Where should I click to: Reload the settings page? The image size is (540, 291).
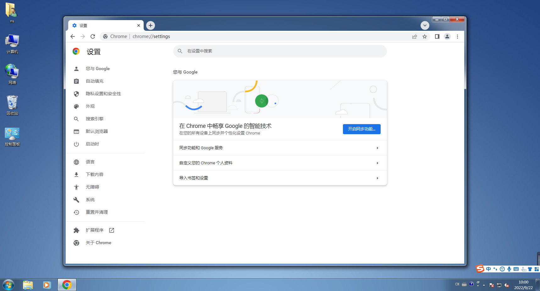coord(93,36)
